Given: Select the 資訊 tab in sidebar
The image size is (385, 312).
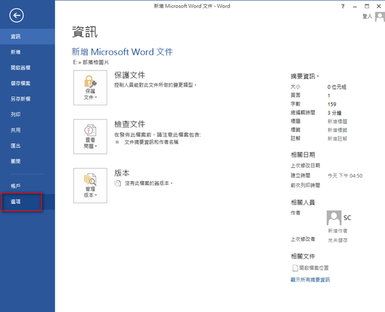Looking at the screenshot, I should pyautogui.click(x=27, y=37).
